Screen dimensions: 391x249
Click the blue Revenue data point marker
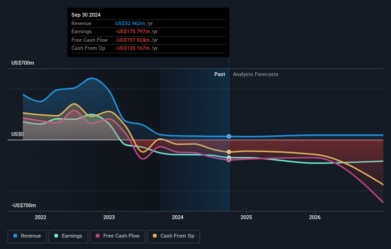229,136
